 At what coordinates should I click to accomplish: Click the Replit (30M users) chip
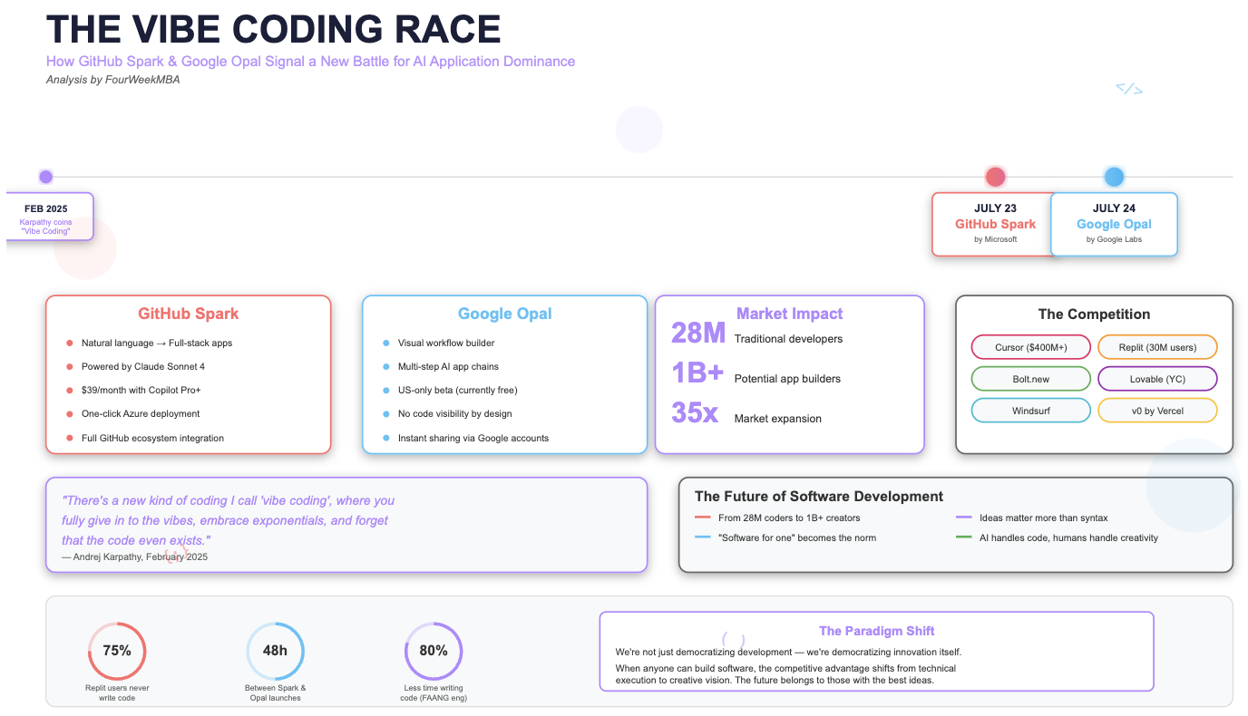tap(1157, 346)
